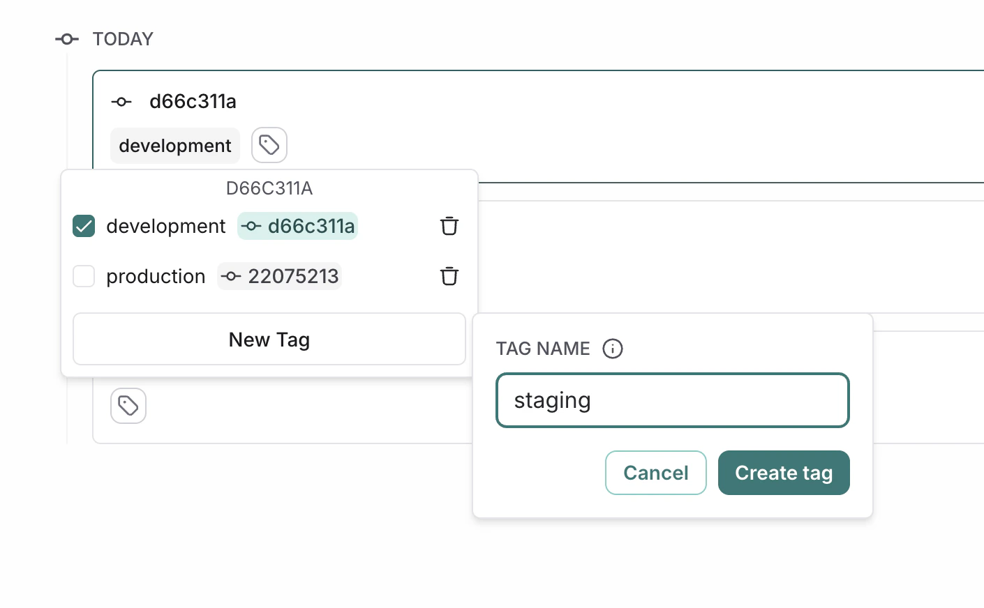Click the branch icon next to TODAY
This screenshot has width=984, height=608.
tap(66, 39)
